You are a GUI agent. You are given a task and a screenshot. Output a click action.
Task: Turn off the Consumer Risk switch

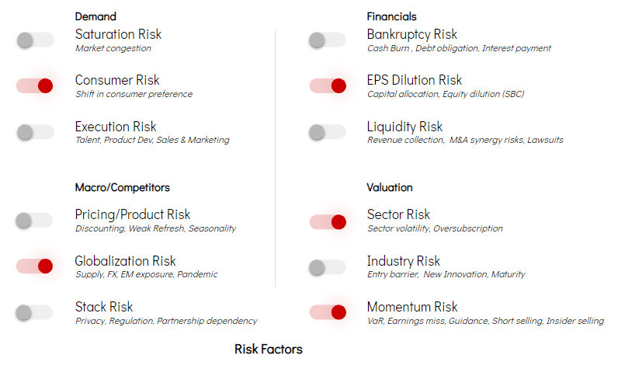(x=35, y=85)
